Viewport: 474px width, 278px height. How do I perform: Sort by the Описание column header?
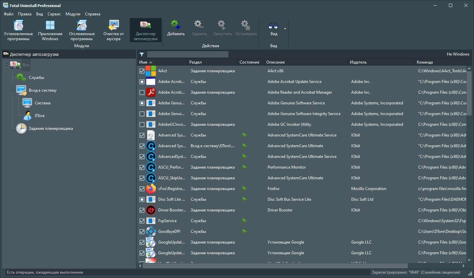tap(306, 62)
